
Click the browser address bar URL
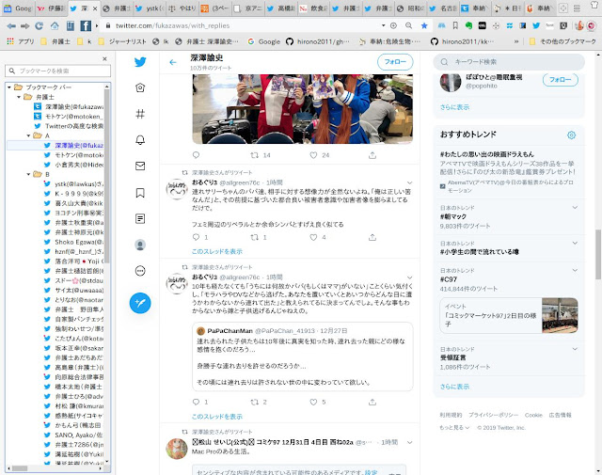pos(173,25)
